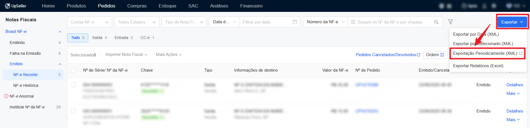Click the list icon in search field
This screenshot has height=128, width=530.
(353, 22)
